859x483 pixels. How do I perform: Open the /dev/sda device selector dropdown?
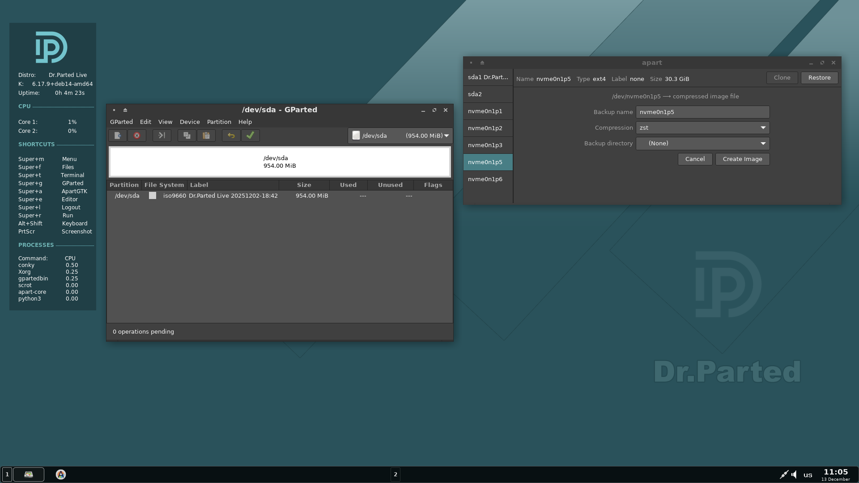[400, 136]
